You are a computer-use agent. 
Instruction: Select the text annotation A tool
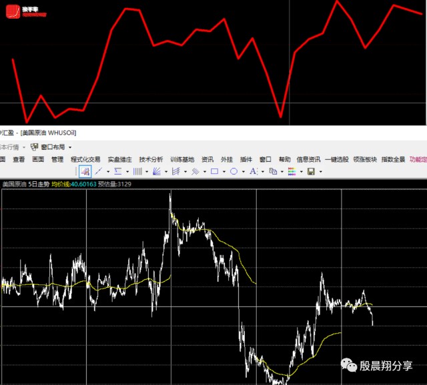[x=253, y=172]
